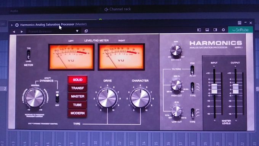This screenshot has height=146, width=259.
Task: Click the DRIVE knob
Action: 107,98
